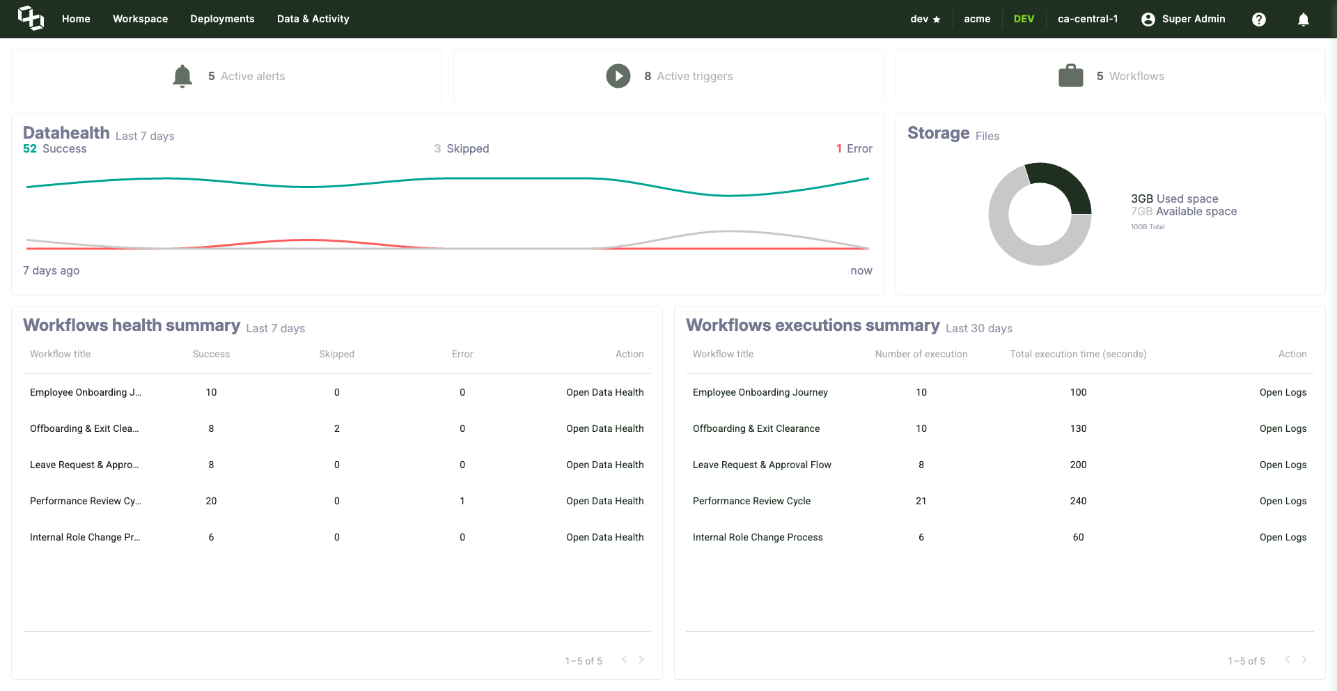Open Data Health for Offboarding & Exit Clearance

point(604,428)
